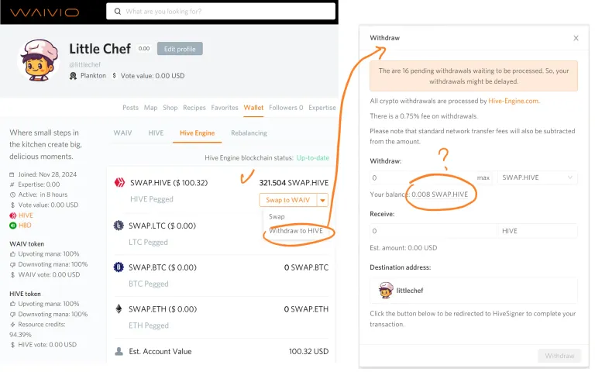Image resolution: width=595 pixels, height=372 pixels.
Task: Click the red HIVE icon in sidebar
Action: coord(13,215)
